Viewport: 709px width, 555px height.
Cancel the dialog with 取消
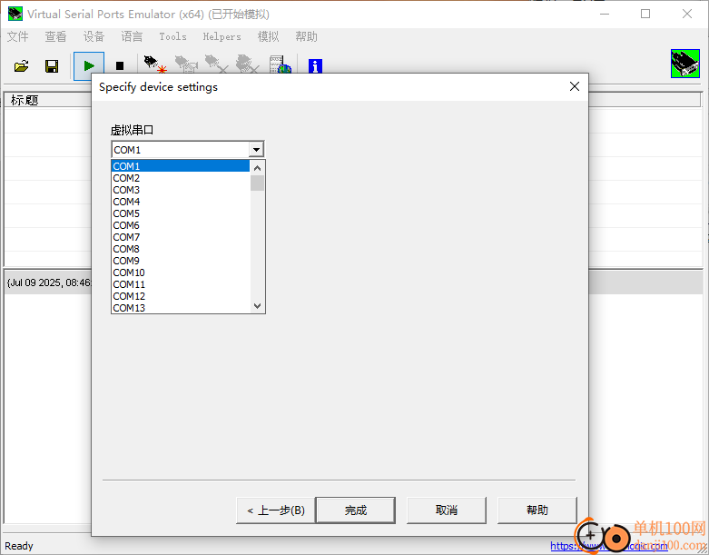tap(447, 510)
